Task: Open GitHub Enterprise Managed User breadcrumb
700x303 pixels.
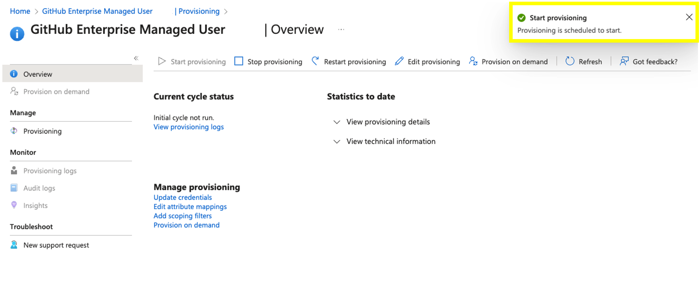Action: point(97,11)
